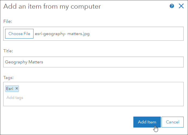Screen dimensions: 188x135
Task: Click the Title: label
Action: 8,51
